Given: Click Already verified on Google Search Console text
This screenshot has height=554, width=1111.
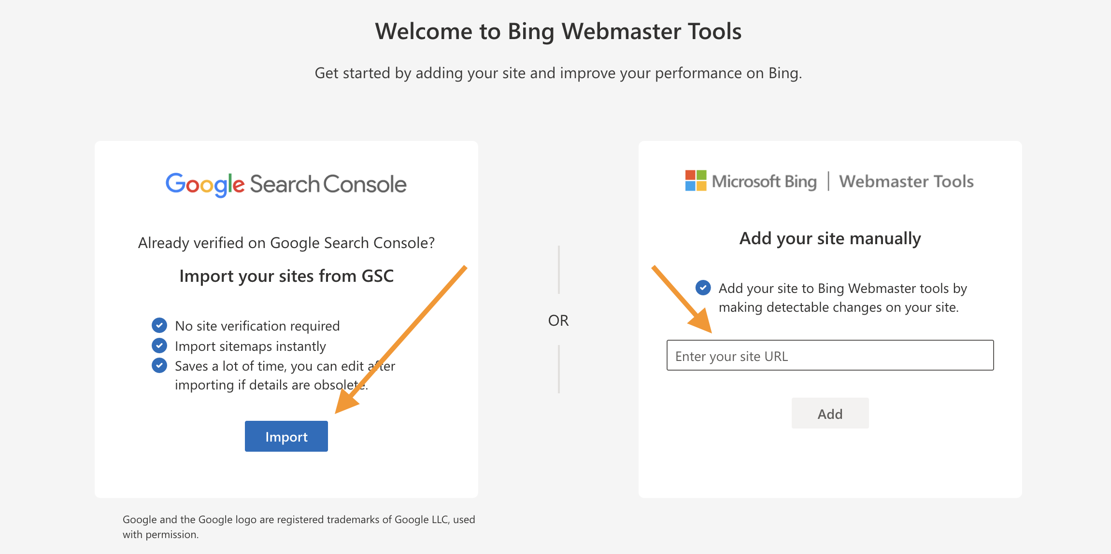Looking at the screenshot, I should pyautogui.click(x=286, y=243).
